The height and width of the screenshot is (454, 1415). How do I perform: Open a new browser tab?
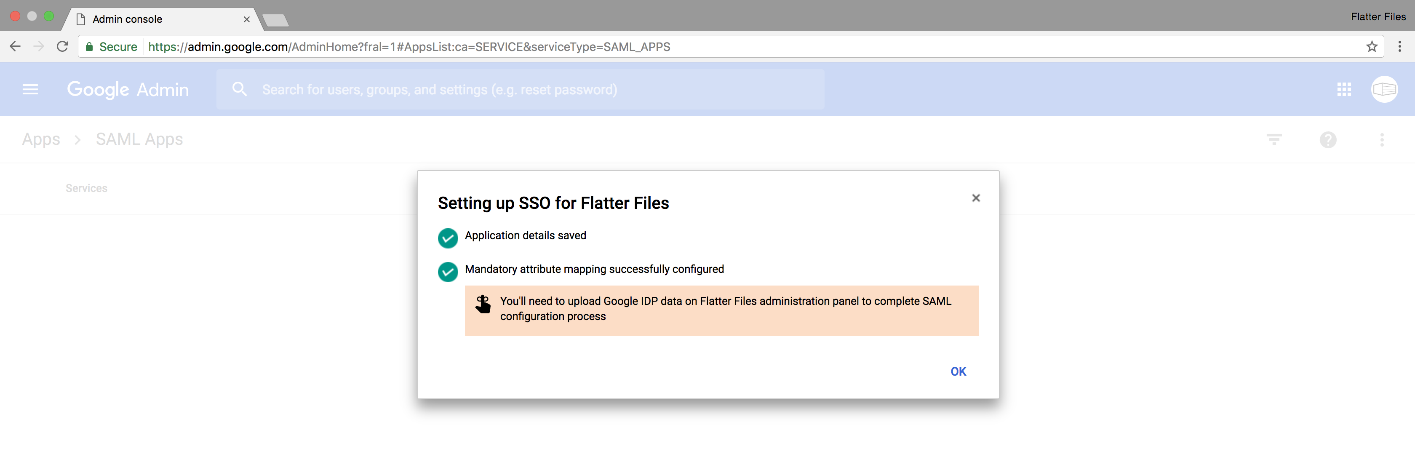[x=275, y=21]
